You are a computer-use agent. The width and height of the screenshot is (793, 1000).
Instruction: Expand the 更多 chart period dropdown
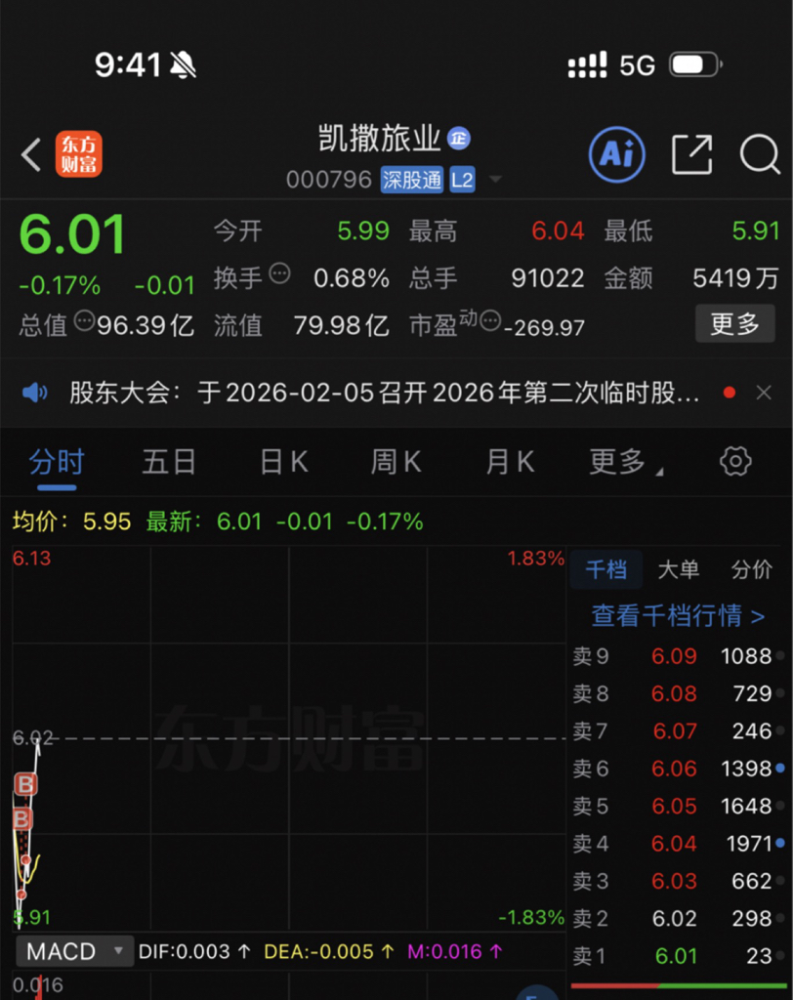(625, 462)
